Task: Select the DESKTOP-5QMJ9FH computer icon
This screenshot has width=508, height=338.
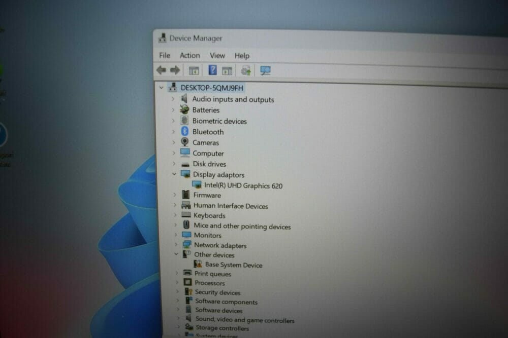Action: 173,87
